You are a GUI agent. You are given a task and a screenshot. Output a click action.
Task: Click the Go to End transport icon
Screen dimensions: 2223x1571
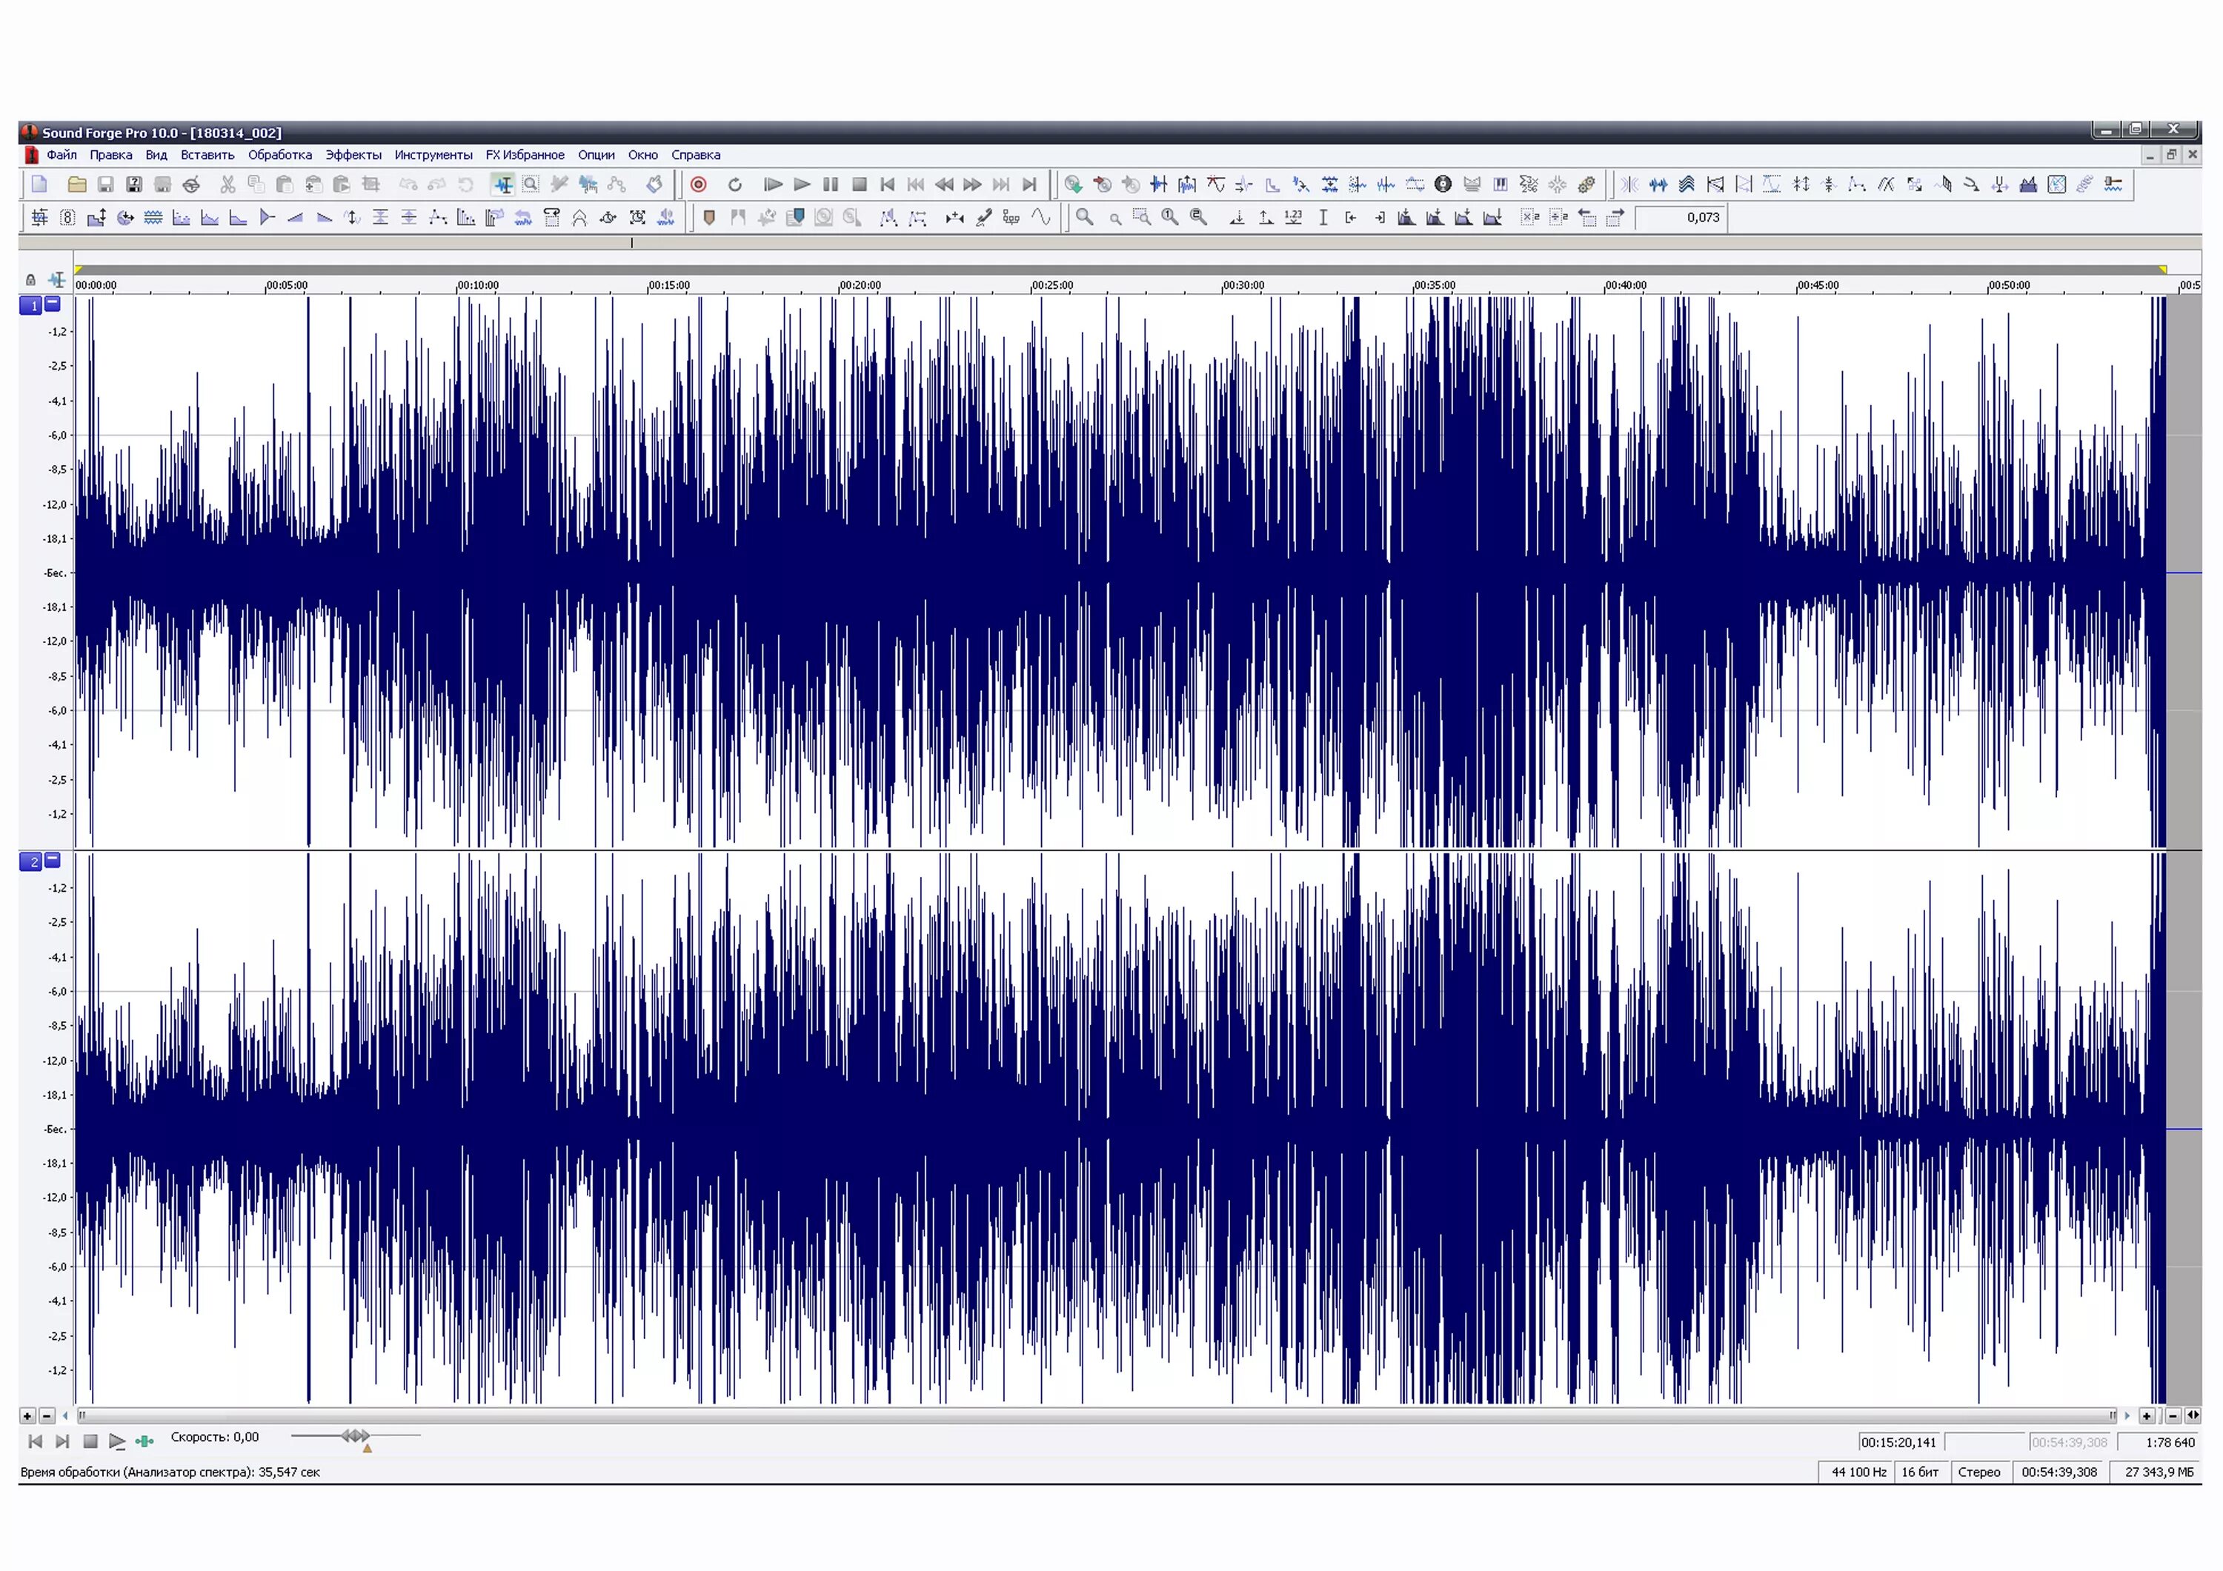(x=1029, y=184)
